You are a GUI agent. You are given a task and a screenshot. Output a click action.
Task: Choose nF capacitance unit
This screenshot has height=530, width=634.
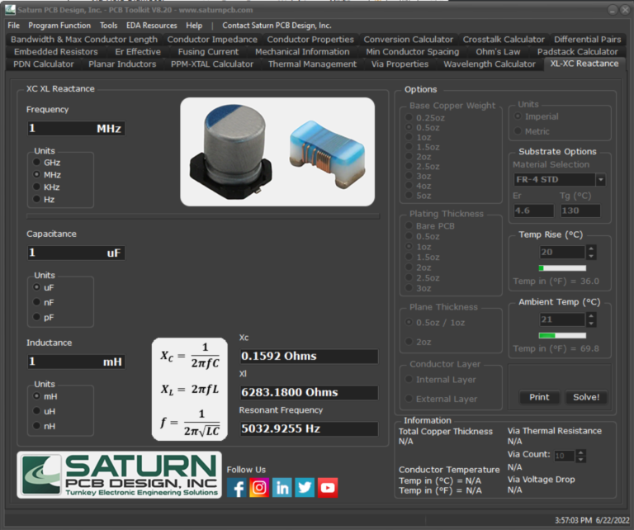tap(37, 302)
